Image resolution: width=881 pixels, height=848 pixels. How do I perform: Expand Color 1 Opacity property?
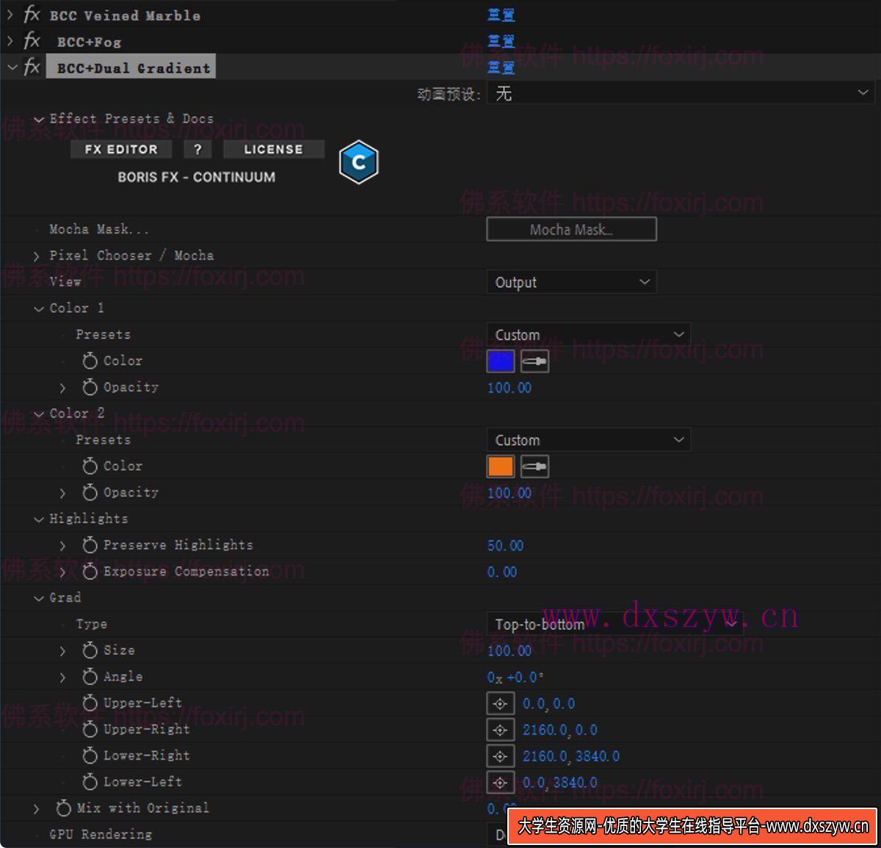[x=62, y=388]
